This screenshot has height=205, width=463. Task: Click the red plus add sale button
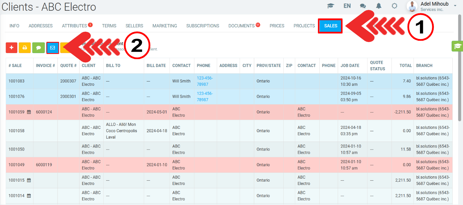point(11,48)
